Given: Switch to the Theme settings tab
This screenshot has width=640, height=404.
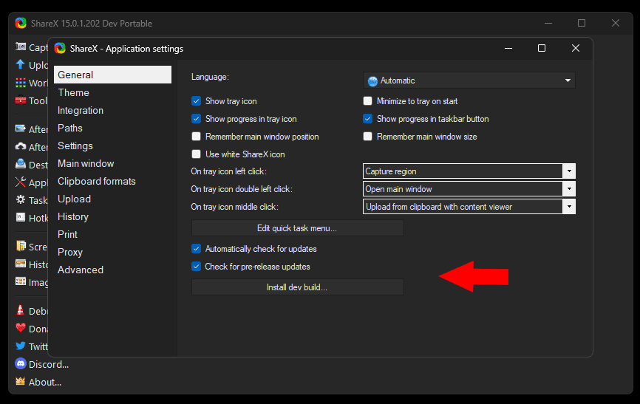Looking at the screenshot, I should pos(112,92).
